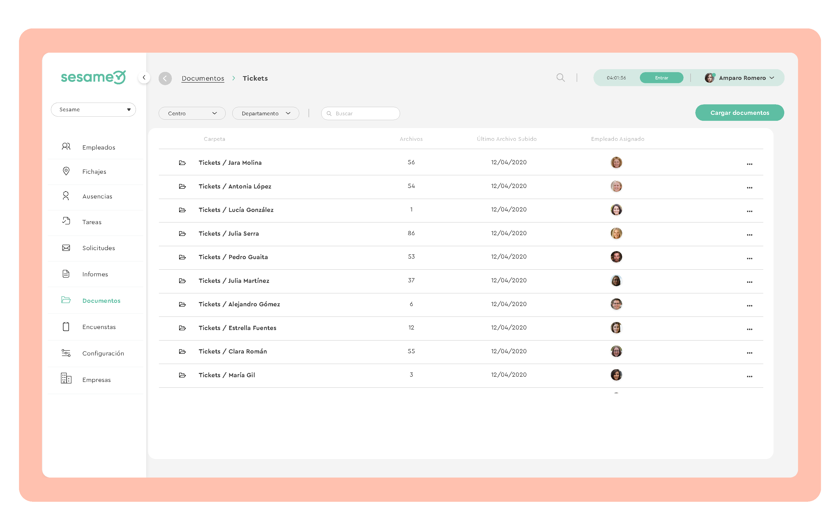
Task: Open the Sesame company dropdown
Action: coord(93,110)
